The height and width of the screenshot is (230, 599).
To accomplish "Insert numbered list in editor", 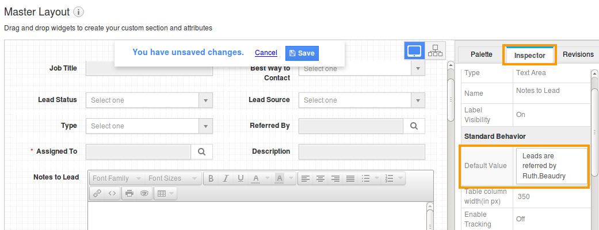I will [390, 178].
